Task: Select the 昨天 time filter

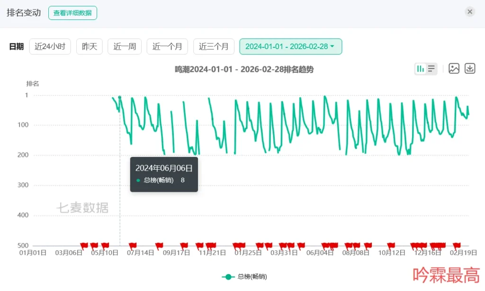Action: tap(89, 46)
